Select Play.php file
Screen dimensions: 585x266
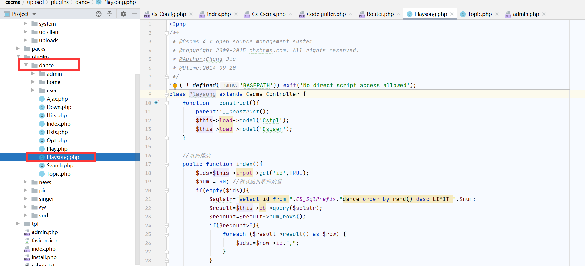pyautogui.click(x=57, y=149)
